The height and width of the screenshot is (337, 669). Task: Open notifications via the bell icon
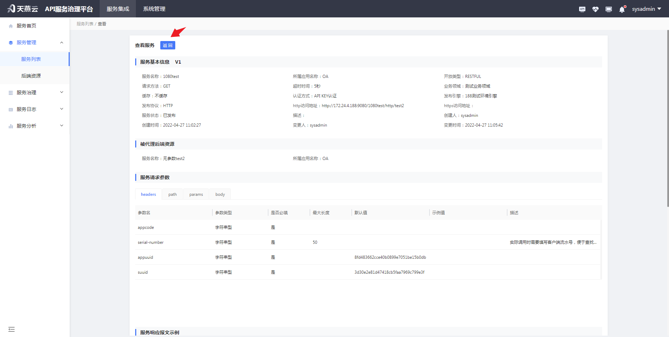pyautogui.click(x=622, y=9)
